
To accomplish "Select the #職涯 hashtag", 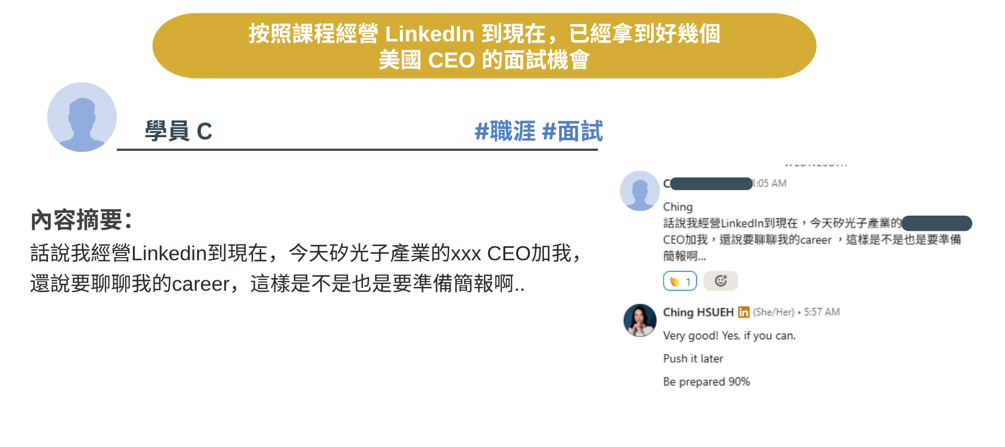I will [x=505, y=131].
